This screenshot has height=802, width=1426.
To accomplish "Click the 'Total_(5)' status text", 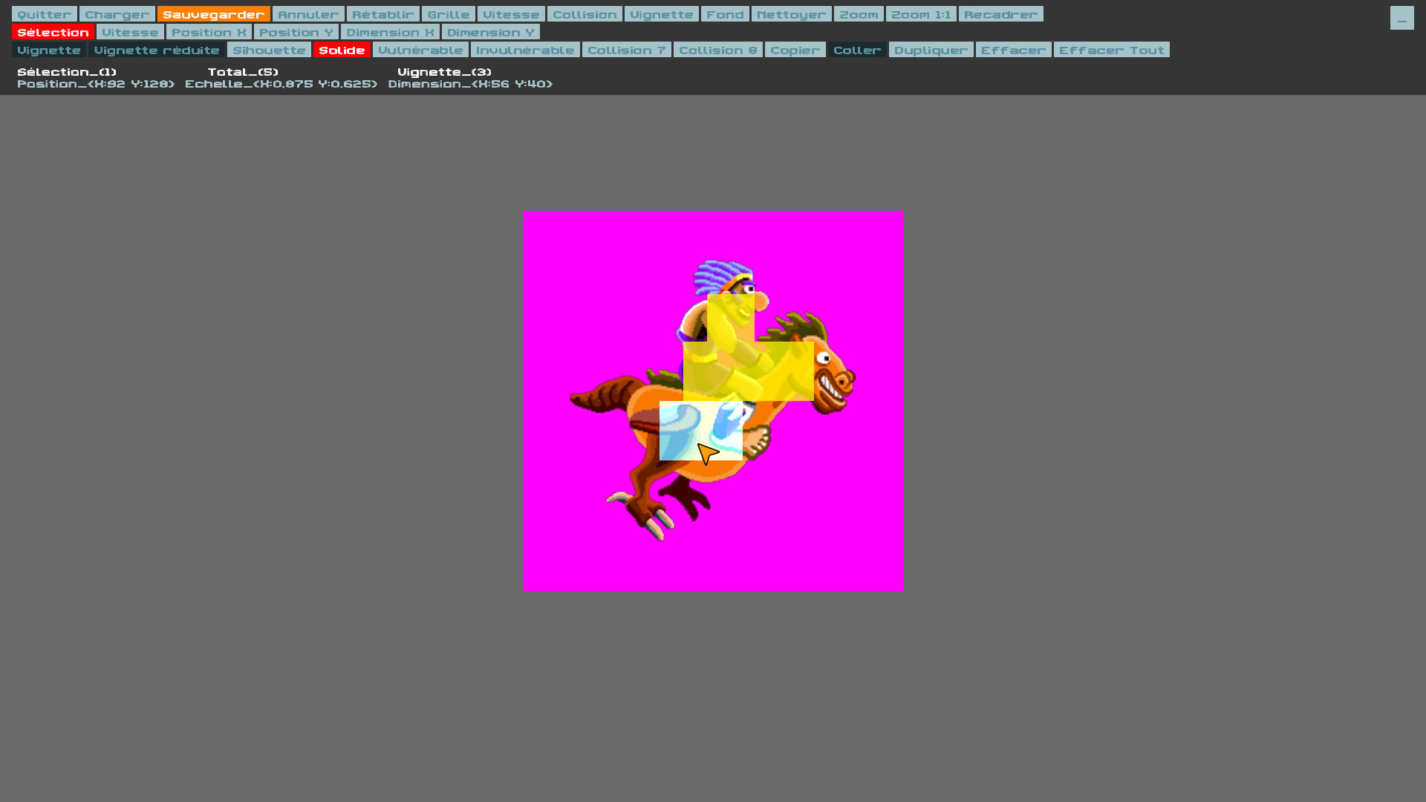I will [243, 72].
